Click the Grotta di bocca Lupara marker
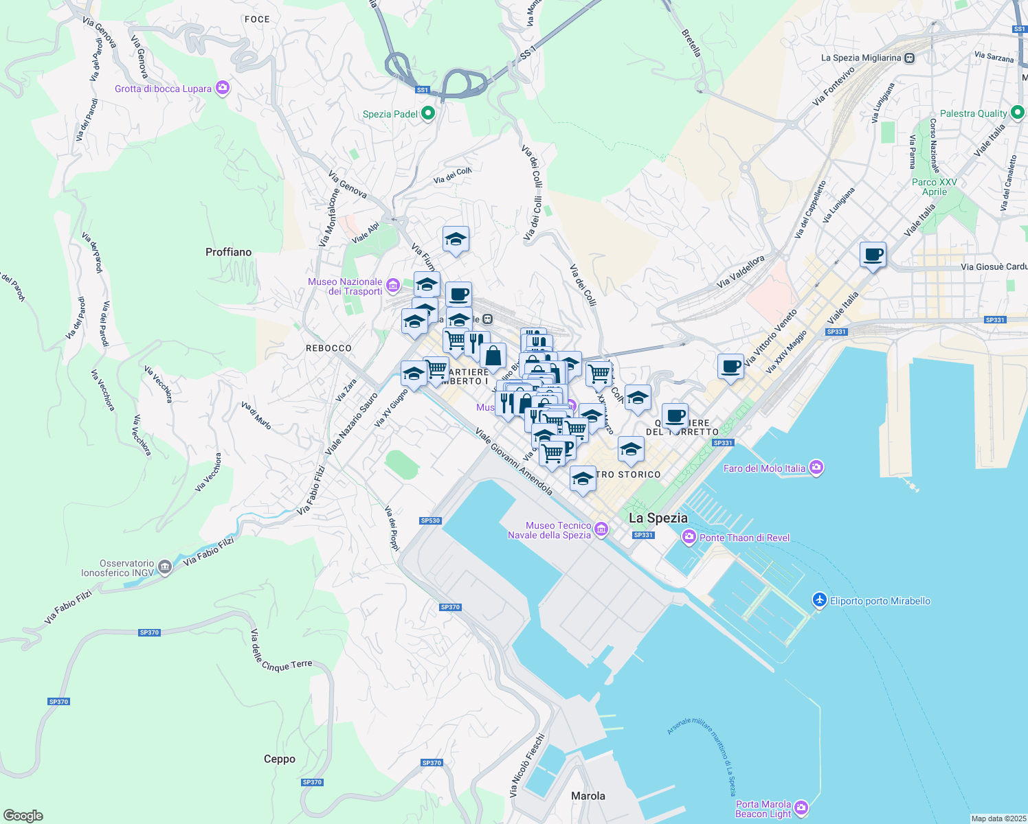The width and height of the screenshot is (1028, 824). click(x=221, y=88)
